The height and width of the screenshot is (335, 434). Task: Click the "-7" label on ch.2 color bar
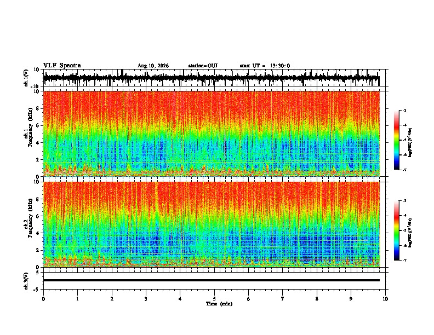[404, 260]
